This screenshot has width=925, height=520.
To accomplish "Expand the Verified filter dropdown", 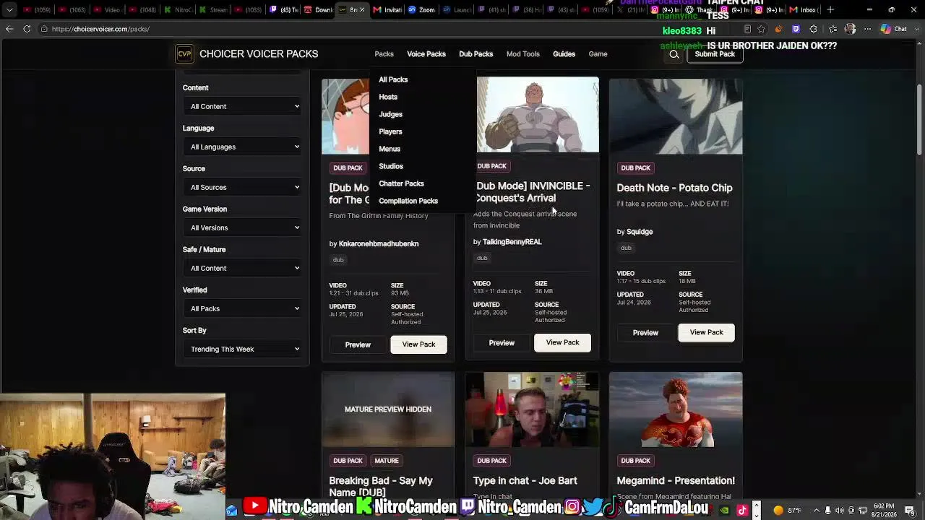I will 244,308.
